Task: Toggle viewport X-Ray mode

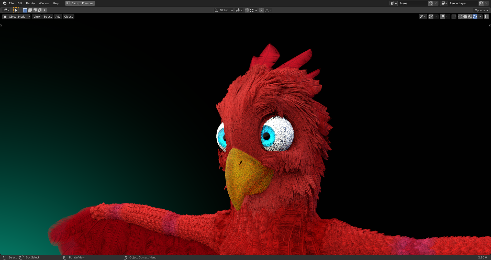Action: pos(454,16)
